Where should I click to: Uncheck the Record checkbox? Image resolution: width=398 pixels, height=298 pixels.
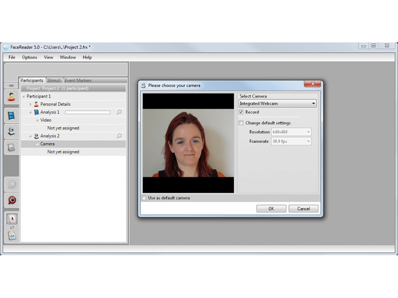pos(241,113)
